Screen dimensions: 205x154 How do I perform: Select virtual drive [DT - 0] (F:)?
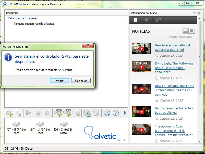click(x=16, y=128)
